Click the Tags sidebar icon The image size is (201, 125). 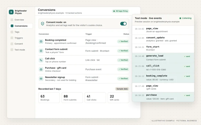pos(12,32)
